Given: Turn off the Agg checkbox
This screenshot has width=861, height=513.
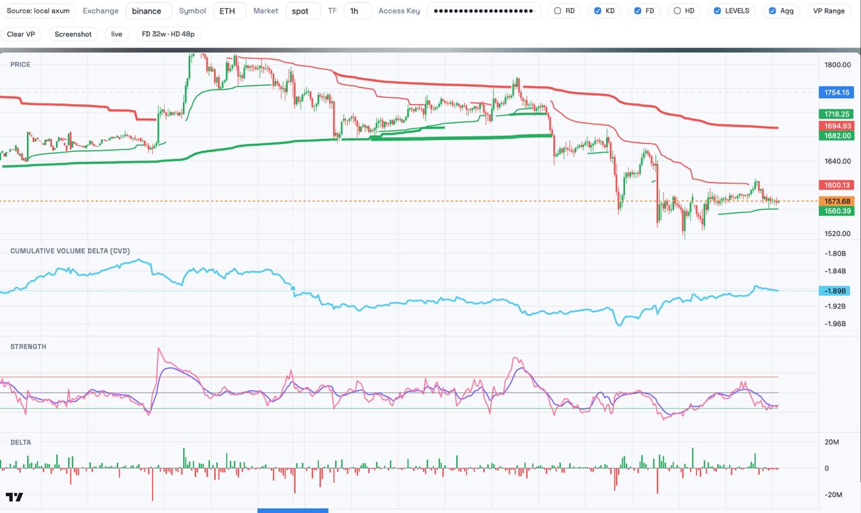Looking at the screenshot, I should coord(772,11).
